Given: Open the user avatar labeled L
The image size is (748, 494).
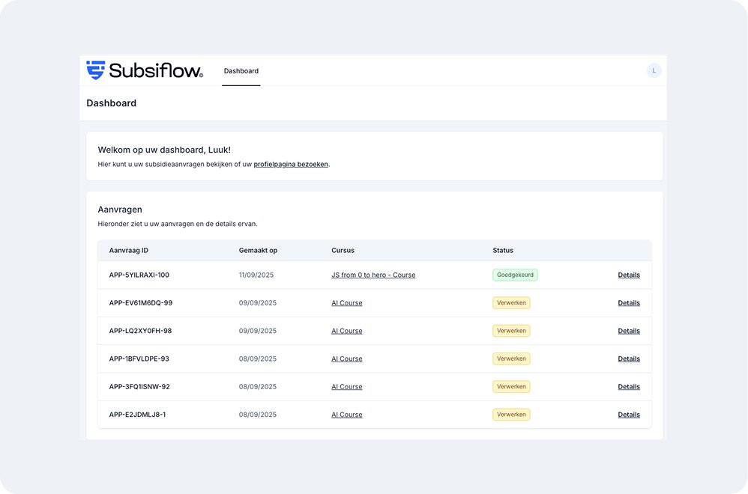Looking at the screenshot, I should click(x=654, y=70).
